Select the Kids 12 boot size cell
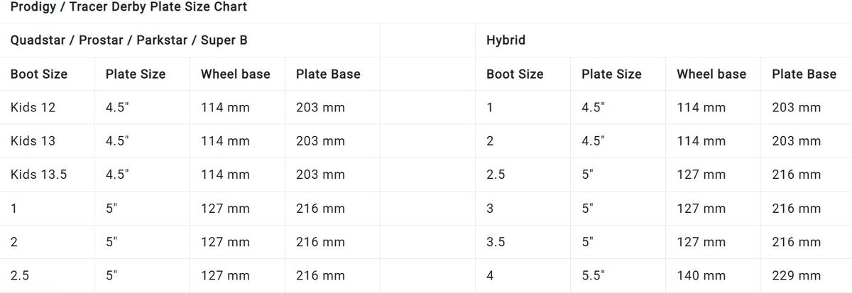 point(33,108)
